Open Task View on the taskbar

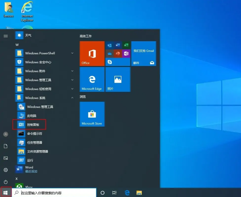[x=114, y=193]
